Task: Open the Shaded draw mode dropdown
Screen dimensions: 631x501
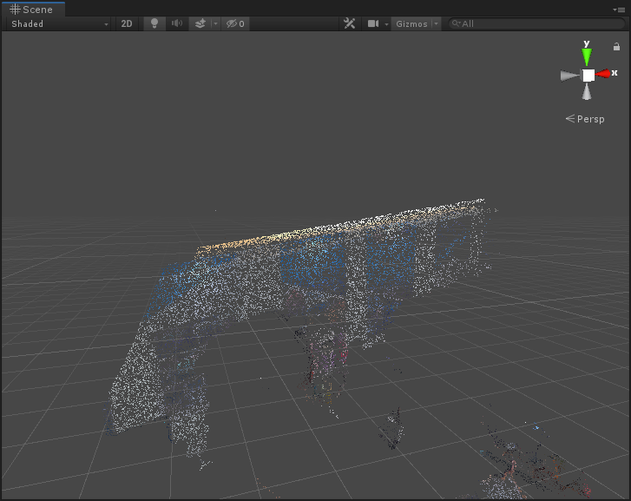Action: [59, 23]
